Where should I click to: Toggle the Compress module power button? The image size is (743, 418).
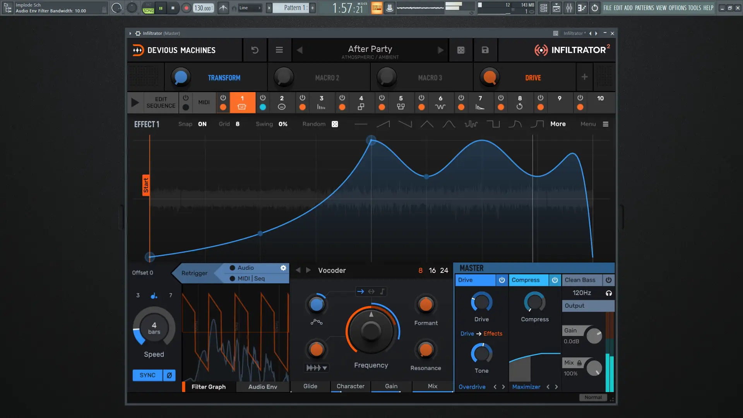click(x=555, y=280)
